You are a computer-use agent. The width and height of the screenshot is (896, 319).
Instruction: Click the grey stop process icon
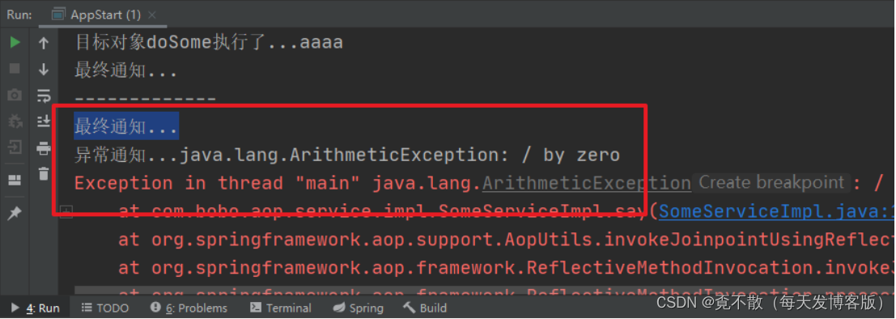click(15, 69)
